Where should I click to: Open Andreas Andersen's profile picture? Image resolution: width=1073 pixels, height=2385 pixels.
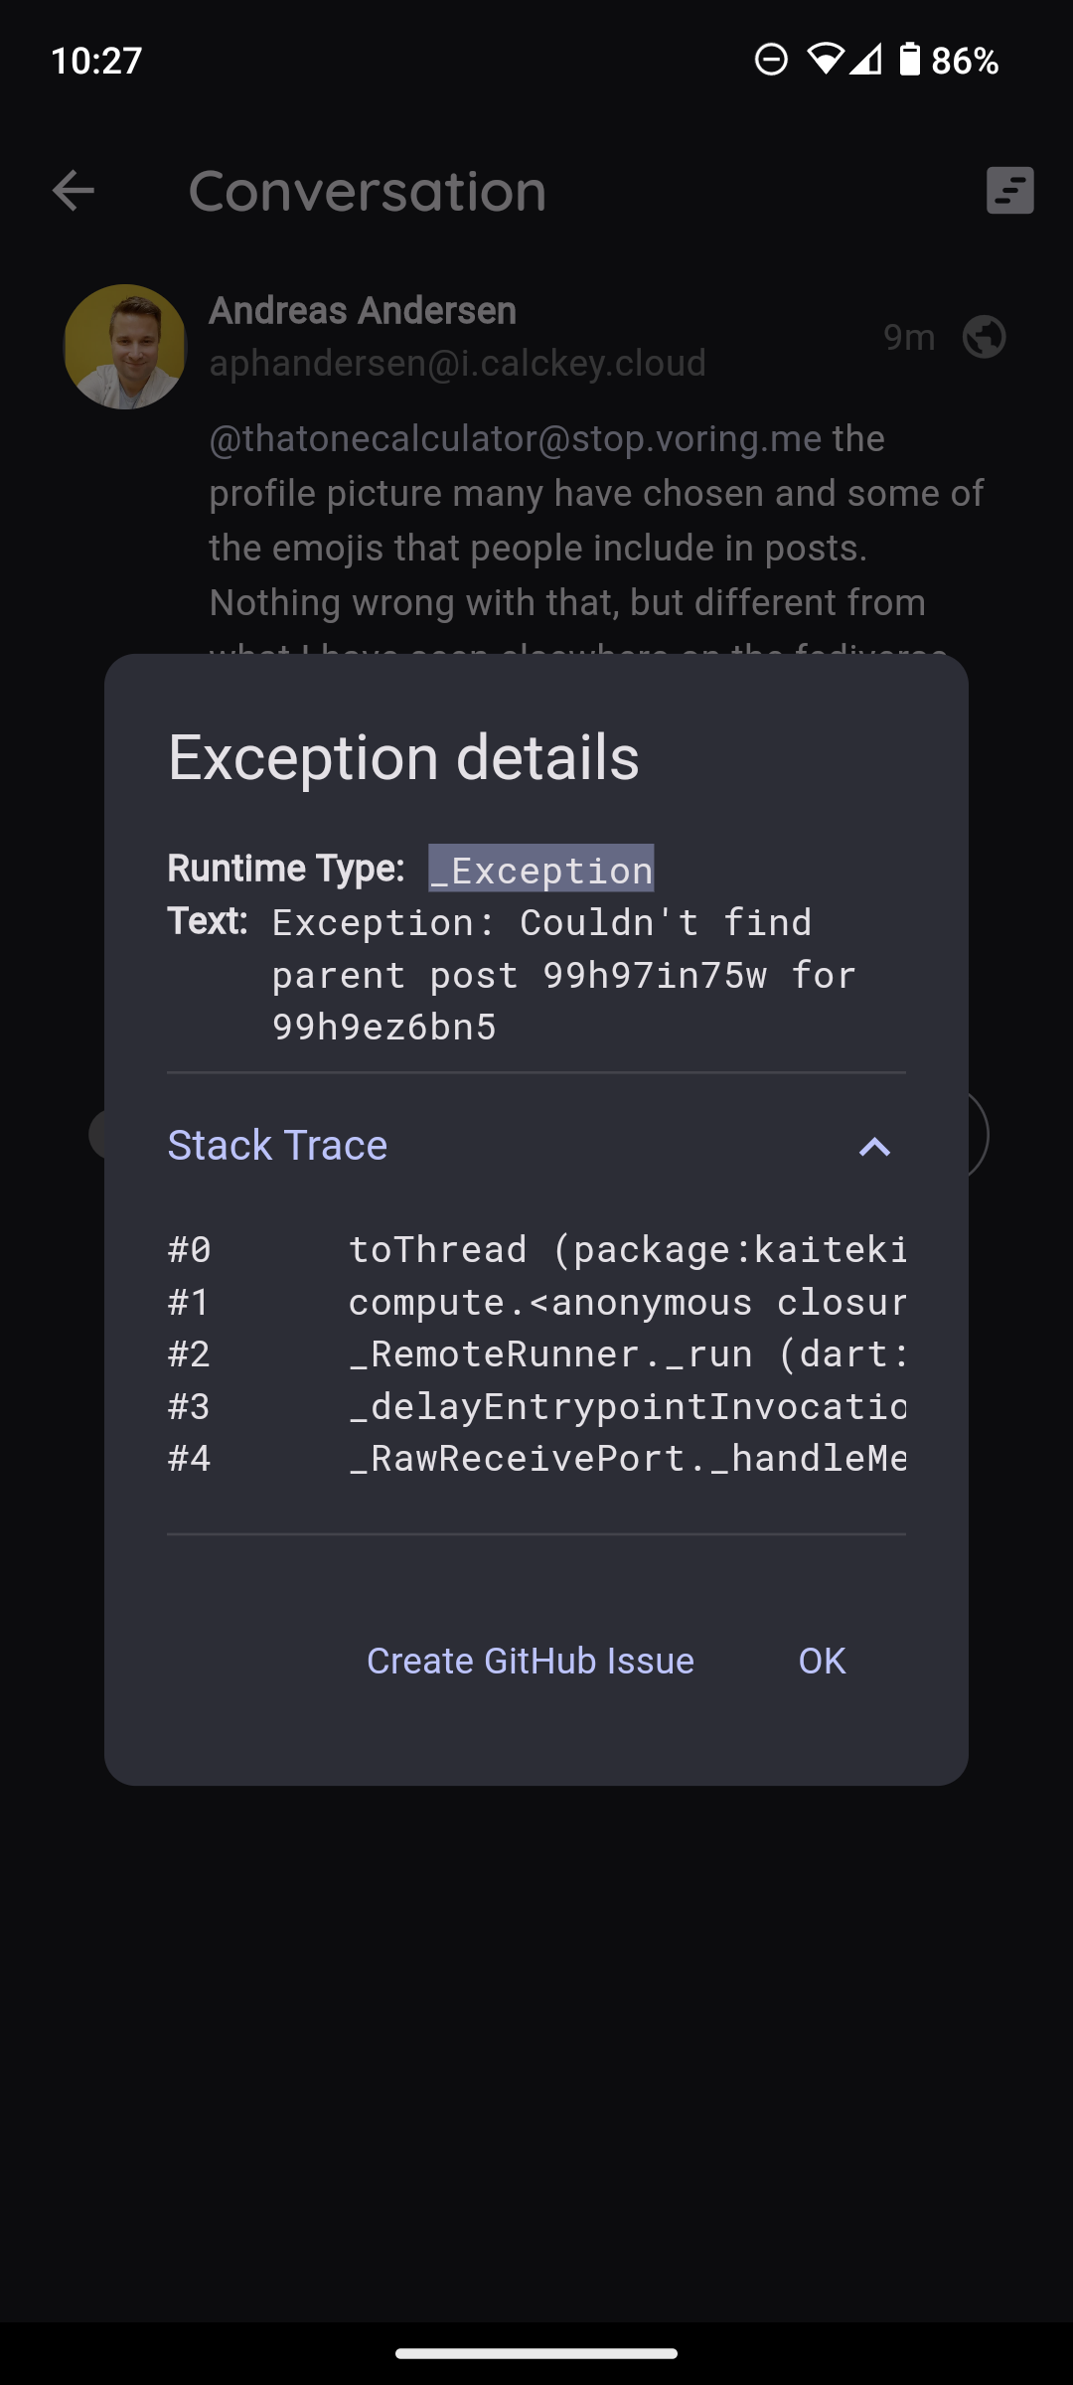[125, 347]
